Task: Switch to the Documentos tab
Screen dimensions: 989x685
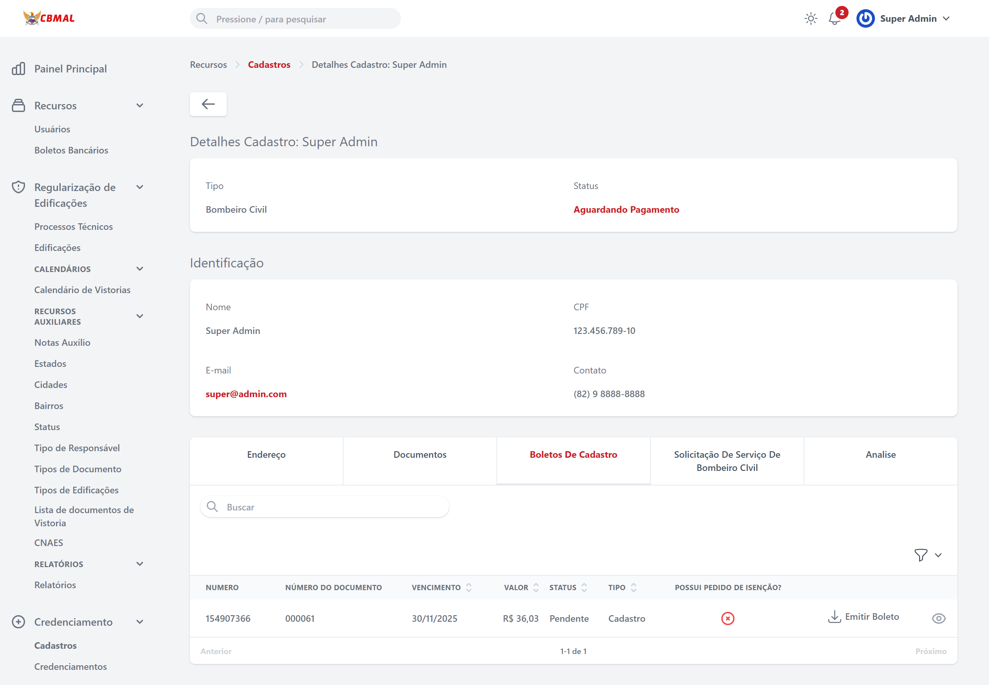Action: pyautogui.click(x=420, y=454)
